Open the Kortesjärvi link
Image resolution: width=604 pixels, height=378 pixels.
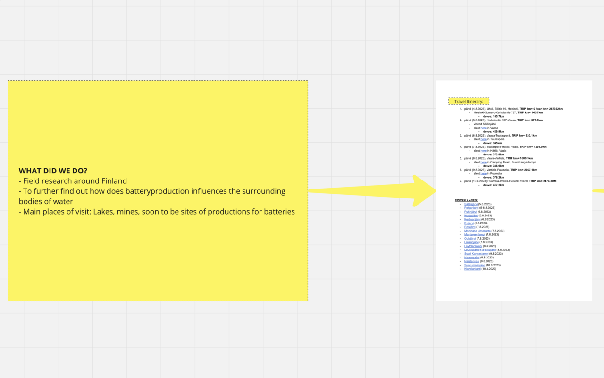click(x=471, y=215)
